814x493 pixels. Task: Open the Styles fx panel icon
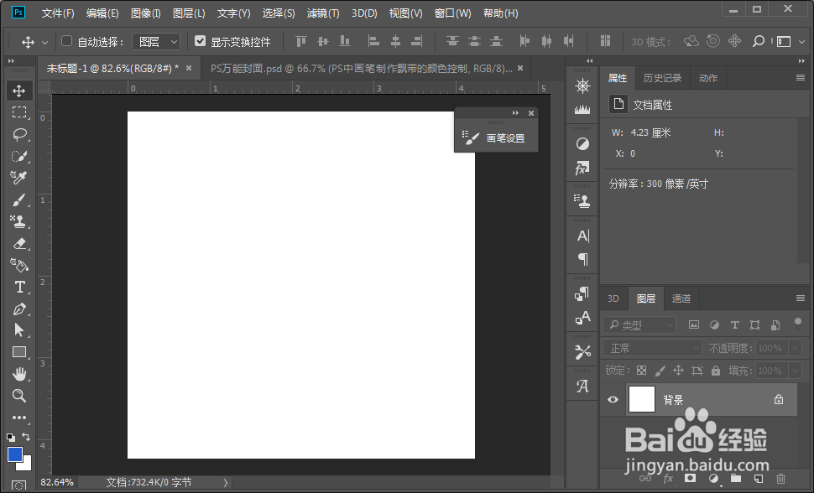point(582,168)
